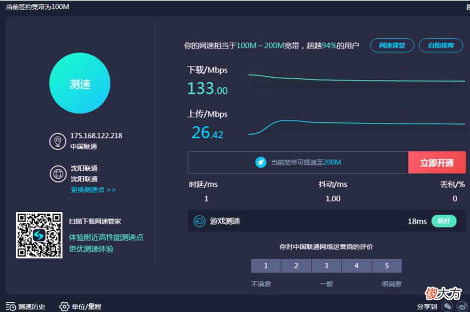Rate the operator 2
The width and height of the screenshot is (470, 312).
pos(296,266)
